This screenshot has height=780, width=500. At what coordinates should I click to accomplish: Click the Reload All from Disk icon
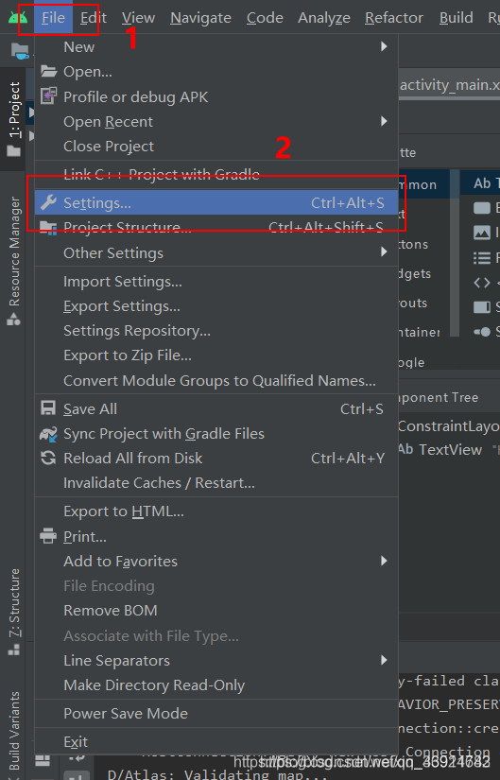pyautogui.click(x=48, y=458)
